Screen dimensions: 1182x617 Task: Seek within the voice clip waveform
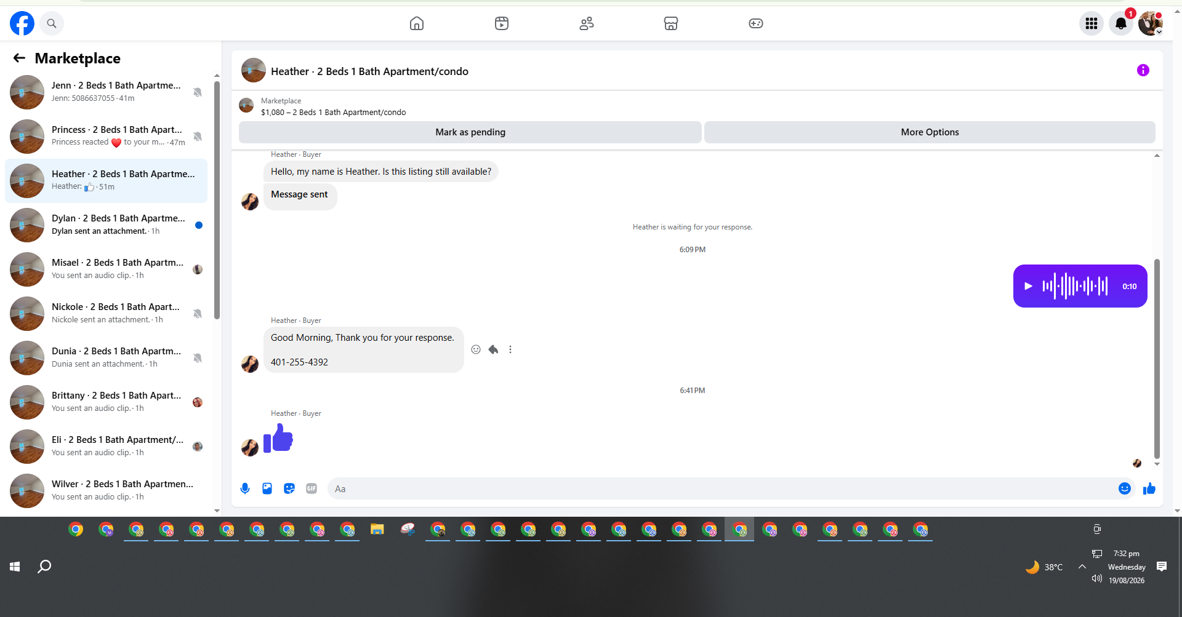pyautogui.click(x=1075, y=286)
